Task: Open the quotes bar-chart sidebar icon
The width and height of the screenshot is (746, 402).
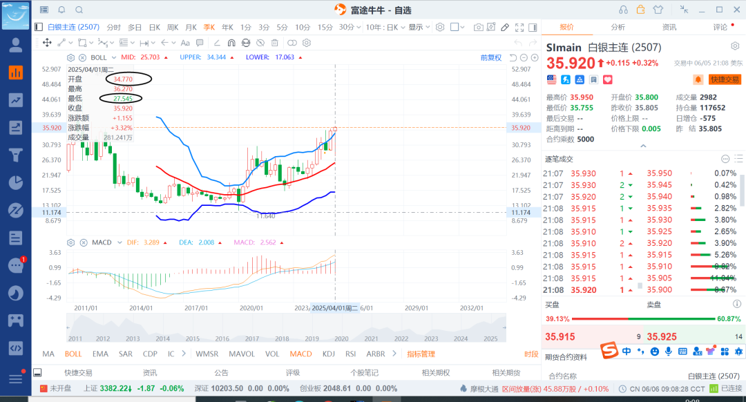Action: point(16,73)
